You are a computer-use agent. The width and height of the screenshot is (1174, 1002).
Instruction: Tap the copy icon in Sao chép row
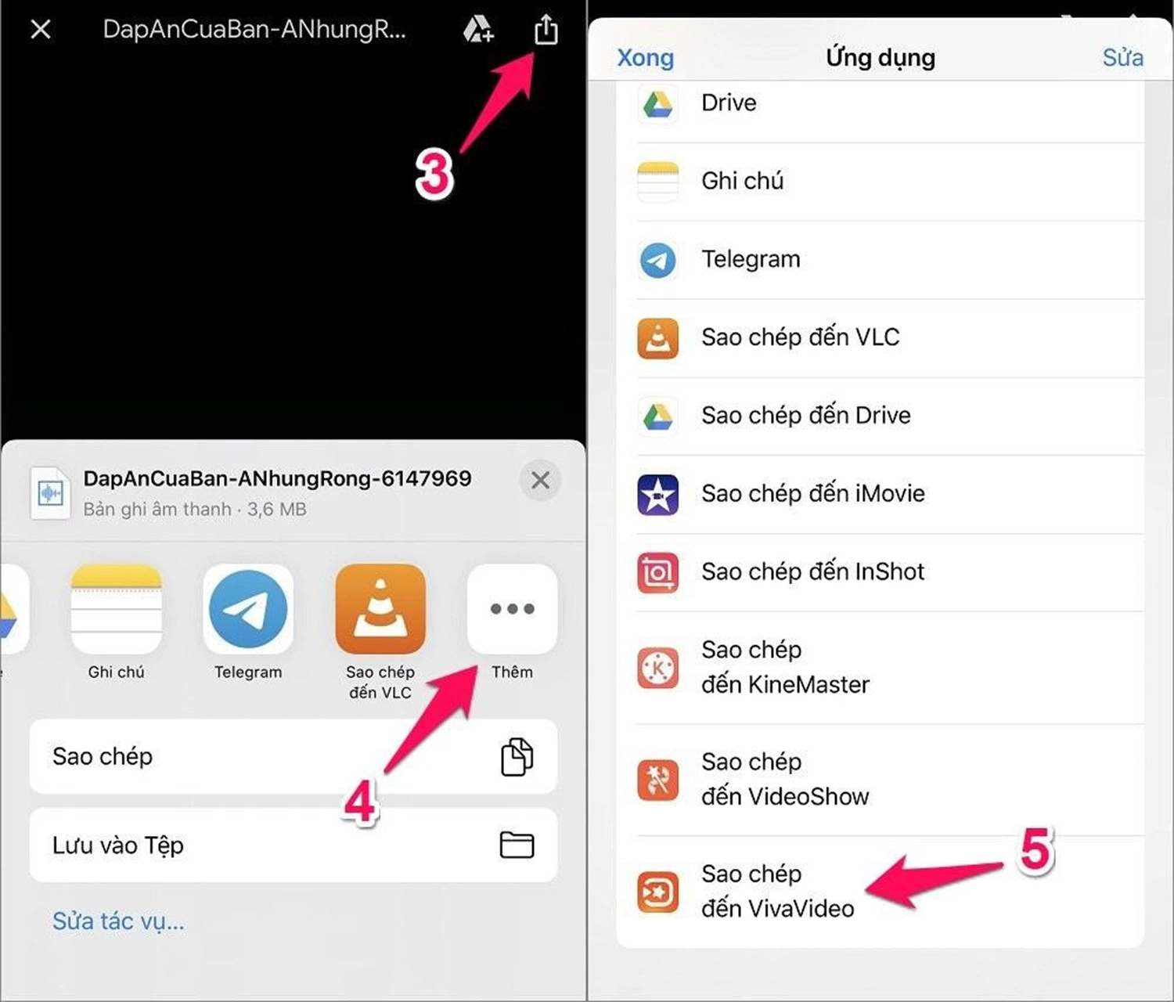[x=517, y=756]
